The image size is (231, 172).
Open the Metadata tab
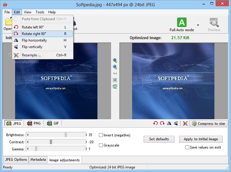point(38,160)
